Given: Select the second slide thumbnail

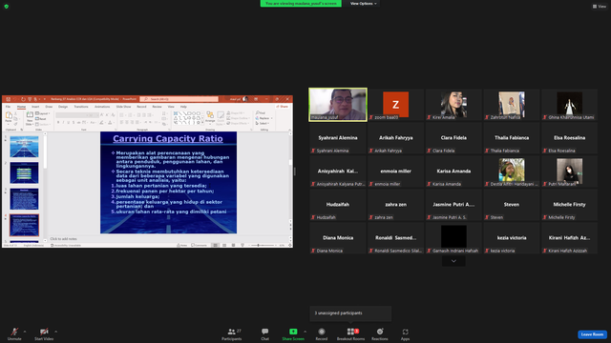Looking at the screenshot, I should (x=24, y=172).
